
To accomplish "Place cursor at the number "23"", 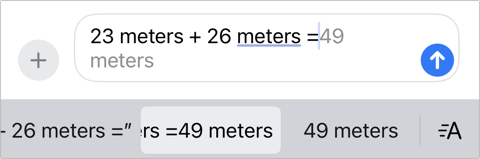I will pos(102,37).
